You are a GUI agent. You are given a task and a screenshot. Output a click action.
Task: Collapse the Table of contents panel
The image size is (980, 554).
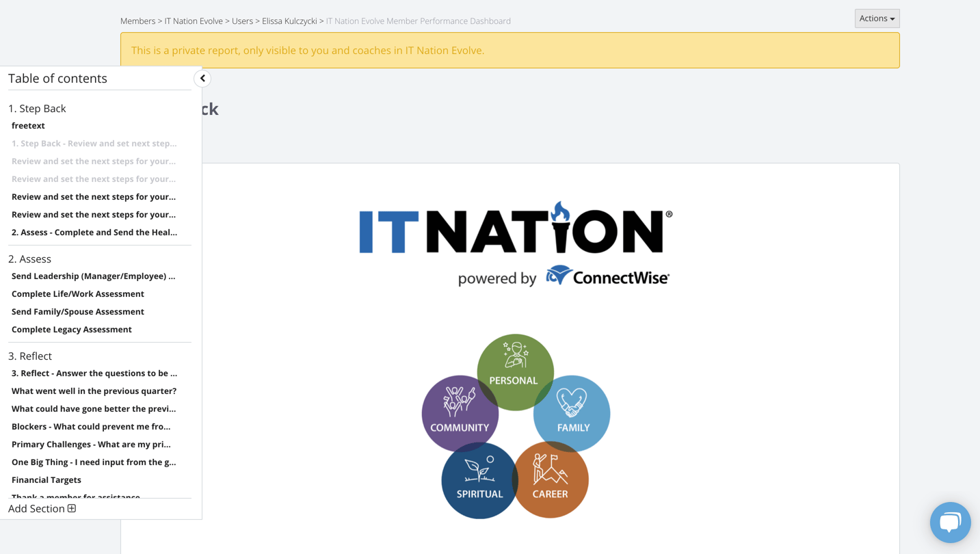pos(202,79)
